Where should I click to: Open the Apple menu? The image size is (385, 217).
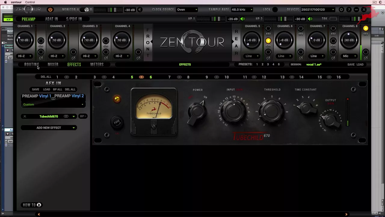pos(5,2)
